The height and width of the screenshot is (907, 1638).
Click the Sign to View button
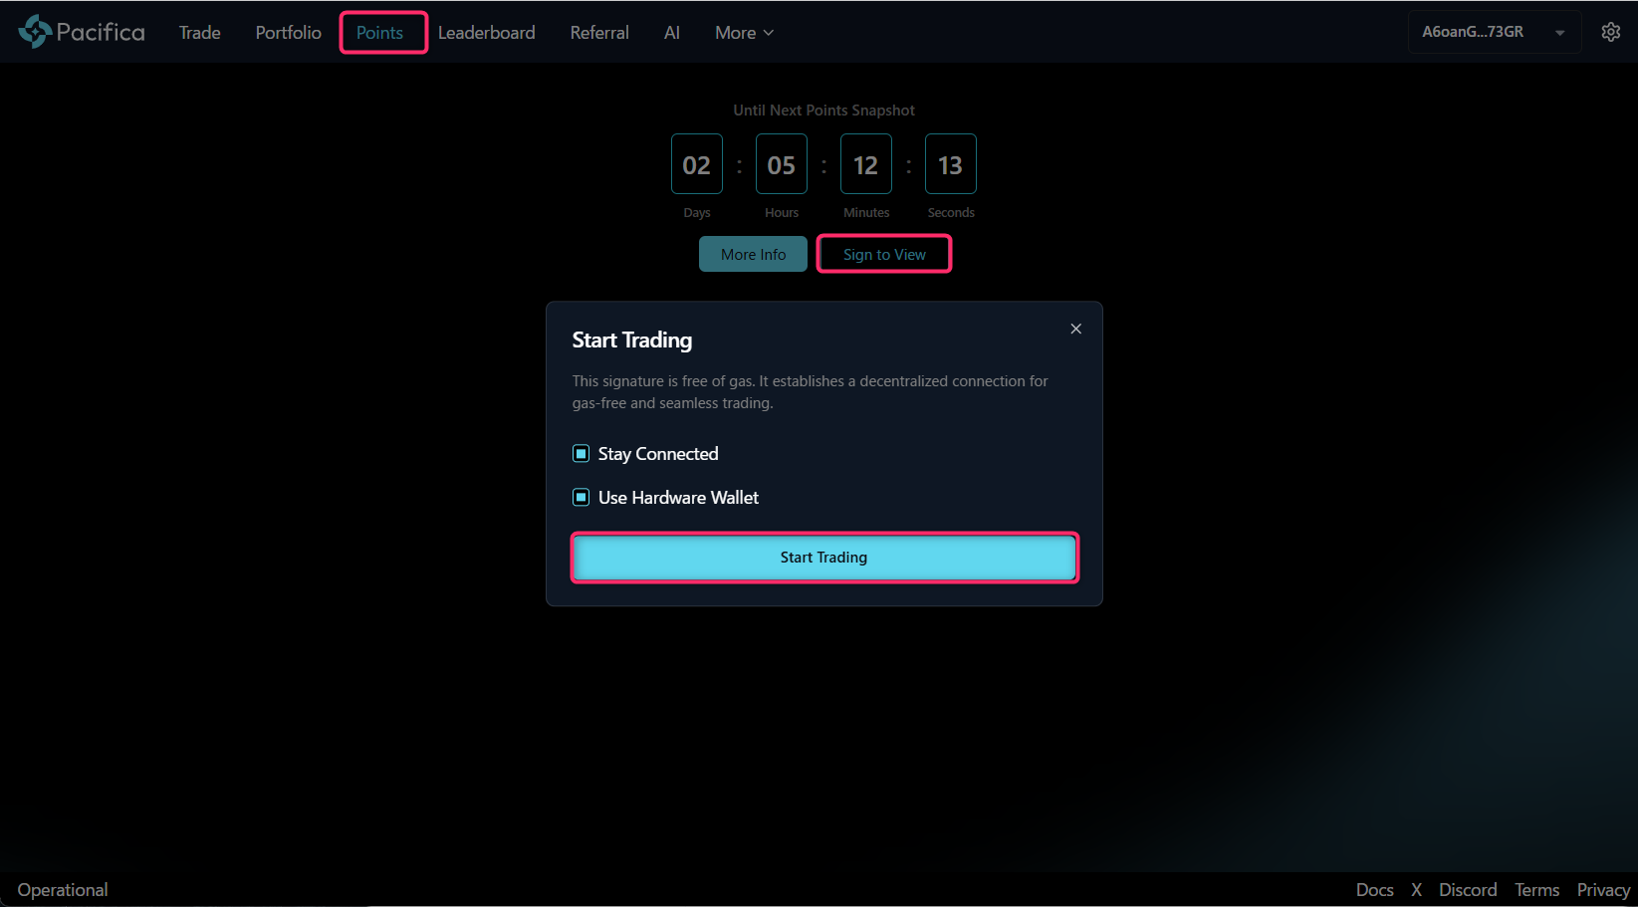click(884, 254)
